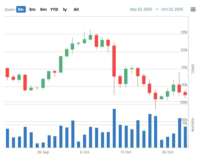Set zoom range to 6m

tap(43, 9)
